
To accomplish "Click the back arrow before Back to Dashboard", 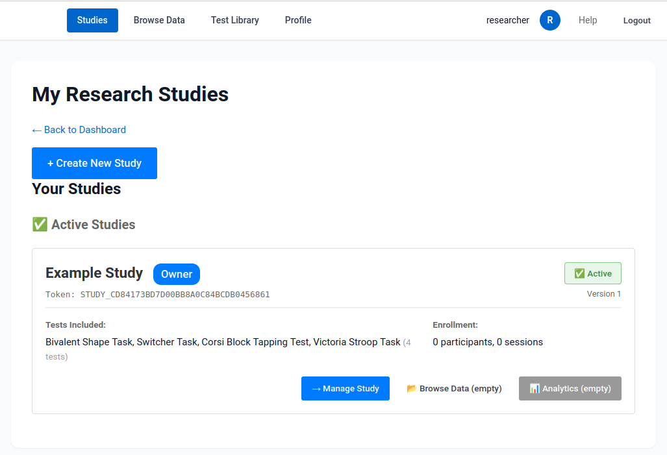I will (x=38, y=130).
